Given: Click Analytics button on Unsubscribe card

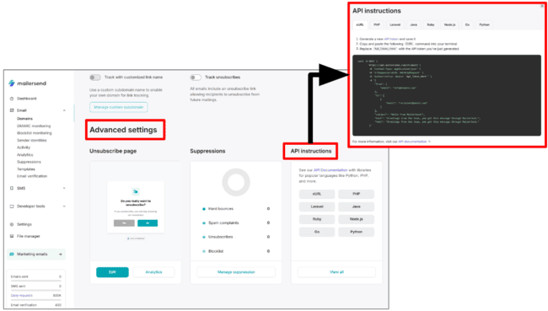Looking at the screenshot, I should (x=153, y=272).
